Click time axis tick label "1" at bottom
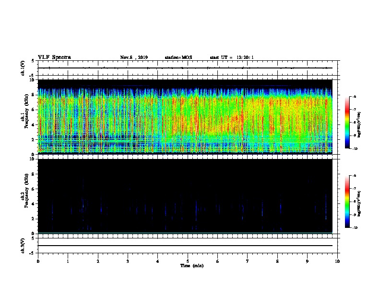 (68, 261)
